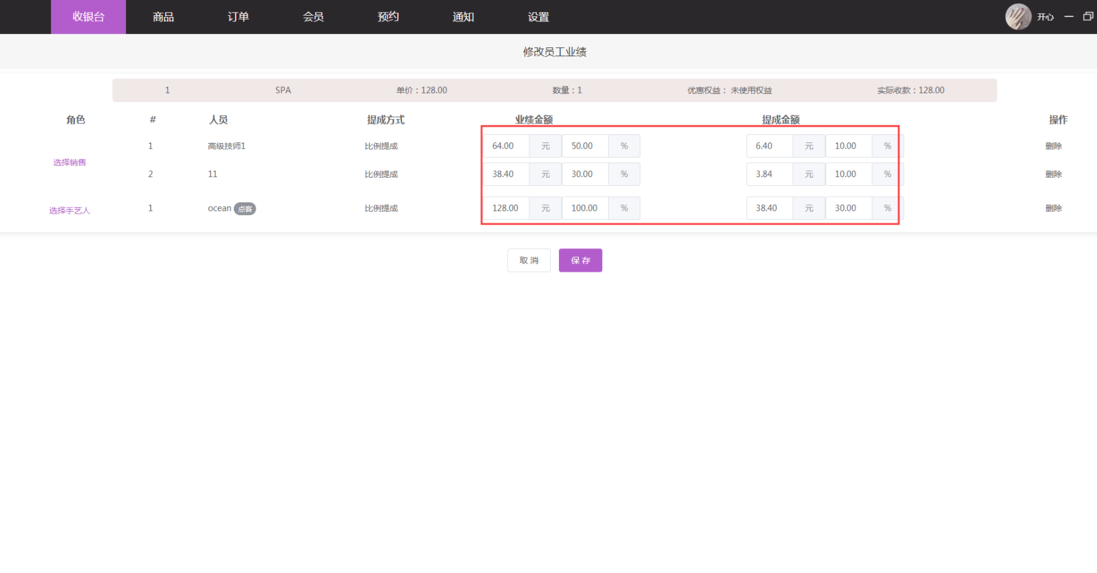
Task: Click the 操作 column header
Action: [1058, 120]
